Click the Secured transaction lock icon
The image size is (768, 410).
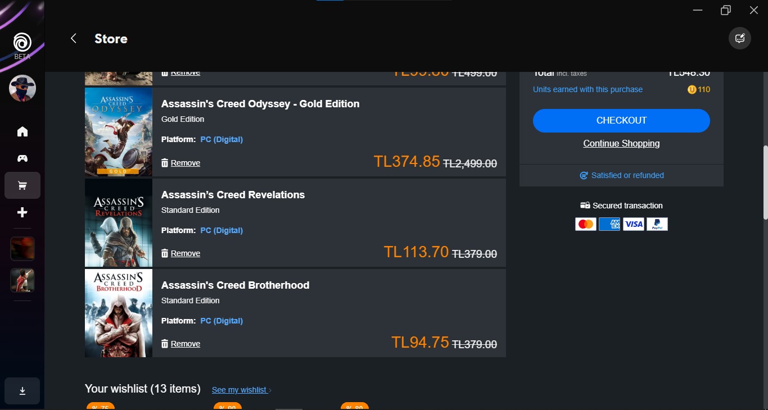pos(585,206)
